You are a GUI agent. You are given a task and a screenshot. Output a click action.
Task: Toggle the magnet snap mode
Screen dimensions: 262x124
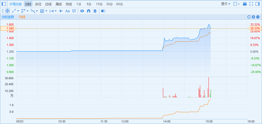point(89,11)
